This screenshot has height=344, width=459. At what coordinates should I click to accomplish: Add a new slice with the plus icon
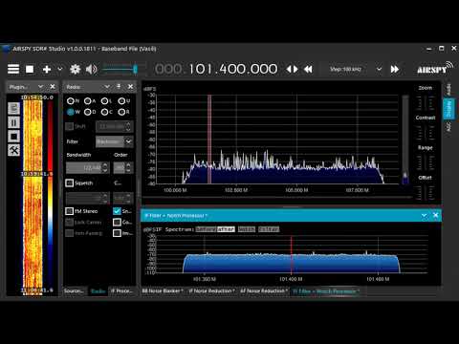(x=47, y=69)
